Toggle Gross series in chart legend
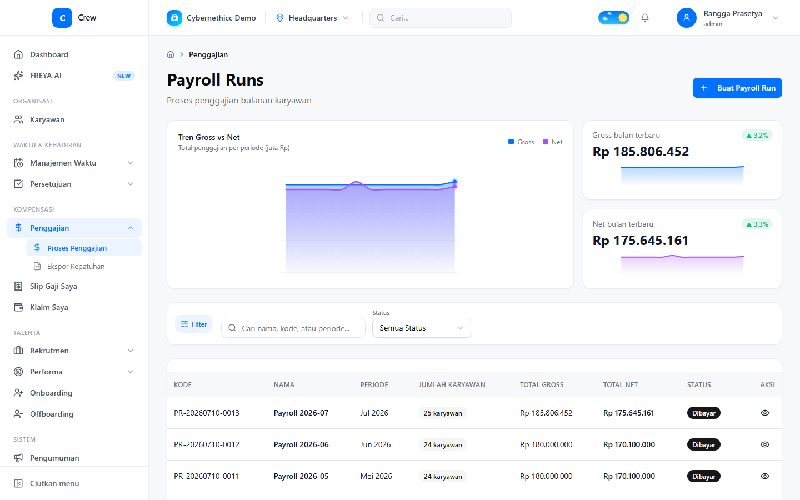Viewport: 800px width, 500px height. click(x=521, y=142)
